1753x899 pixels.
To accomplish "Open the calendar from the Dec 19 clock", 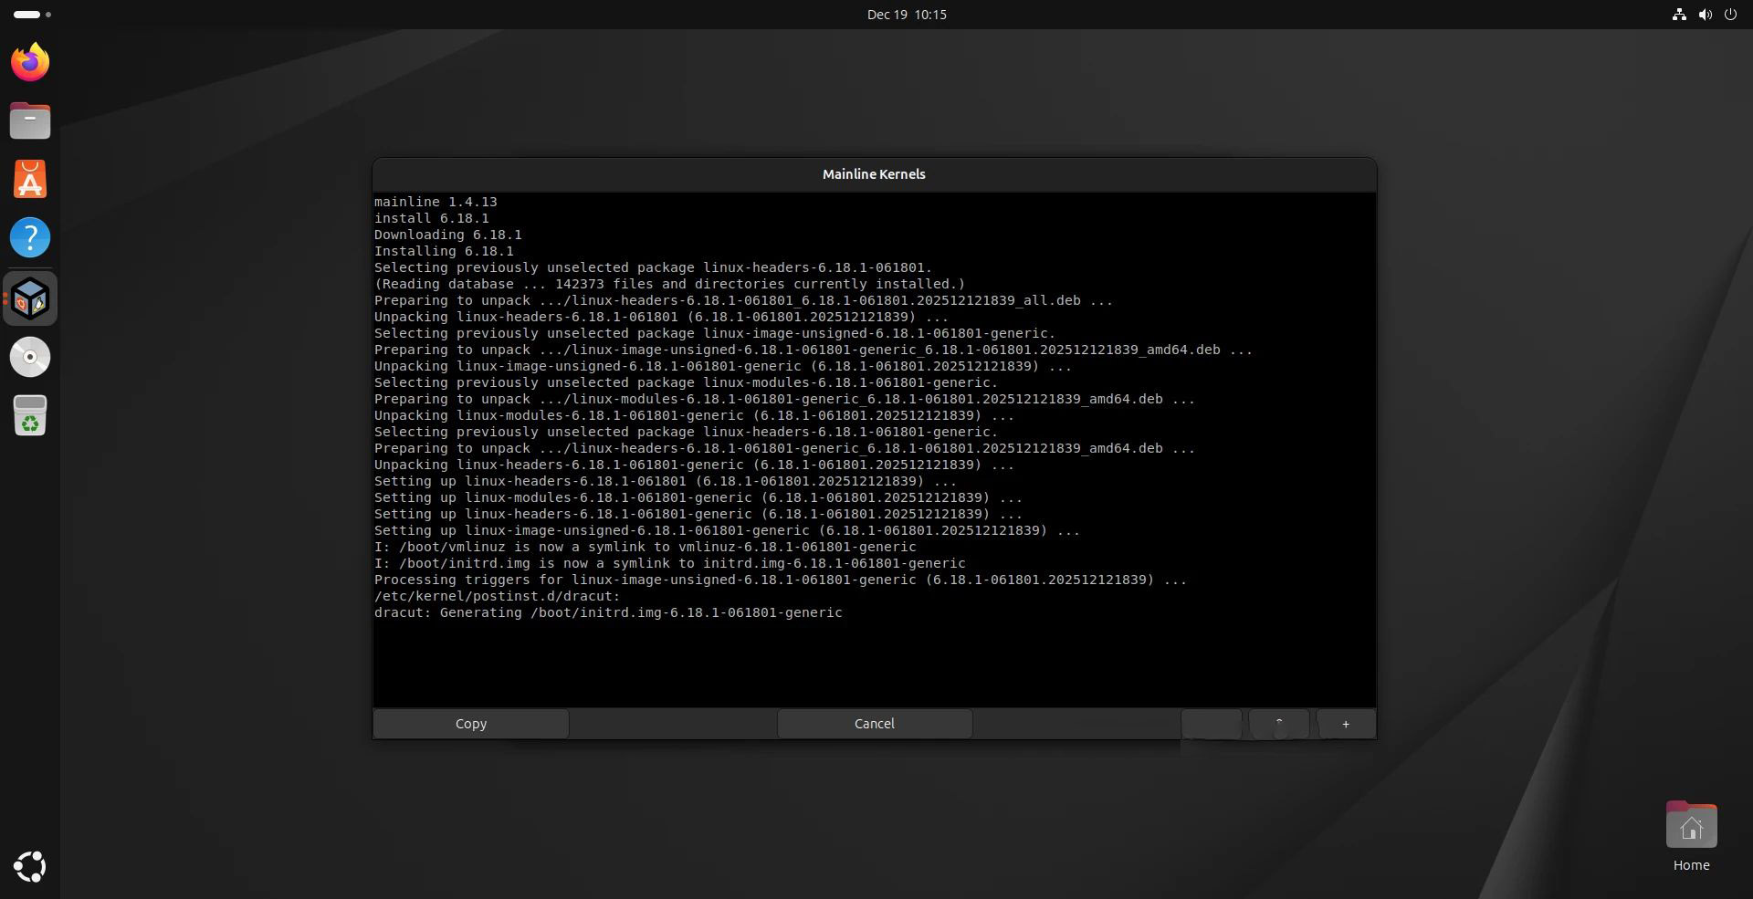I will click(x=906, y=15).
